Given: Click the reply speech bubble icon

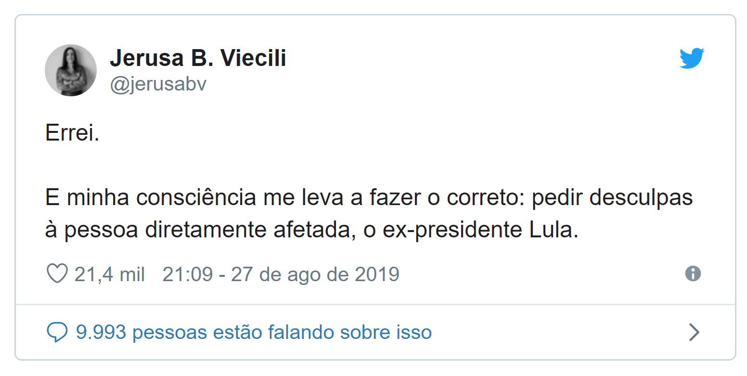Looking at the screenshot, I should coord(57,333).
